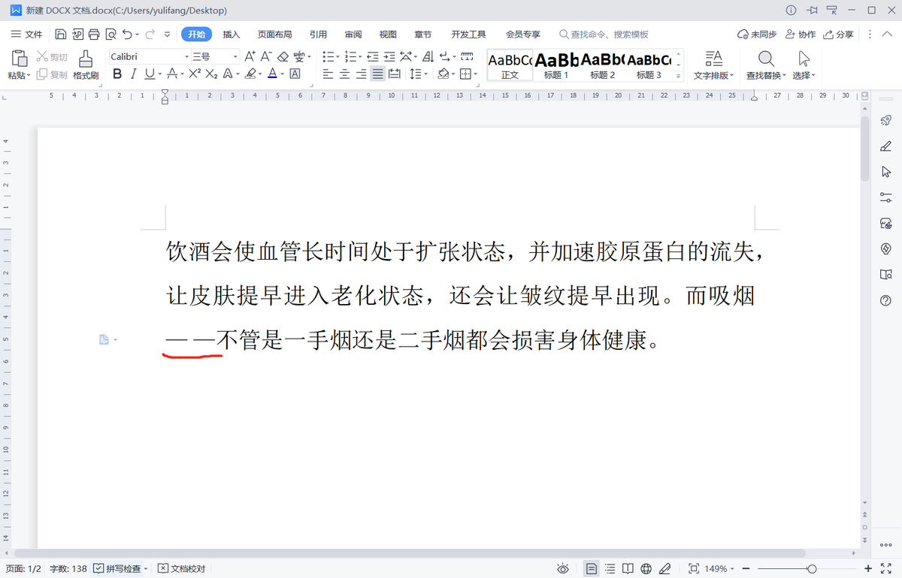Click the Undo arrow icon
Viewport: 902px width, 578px height.
coord(127,34)
